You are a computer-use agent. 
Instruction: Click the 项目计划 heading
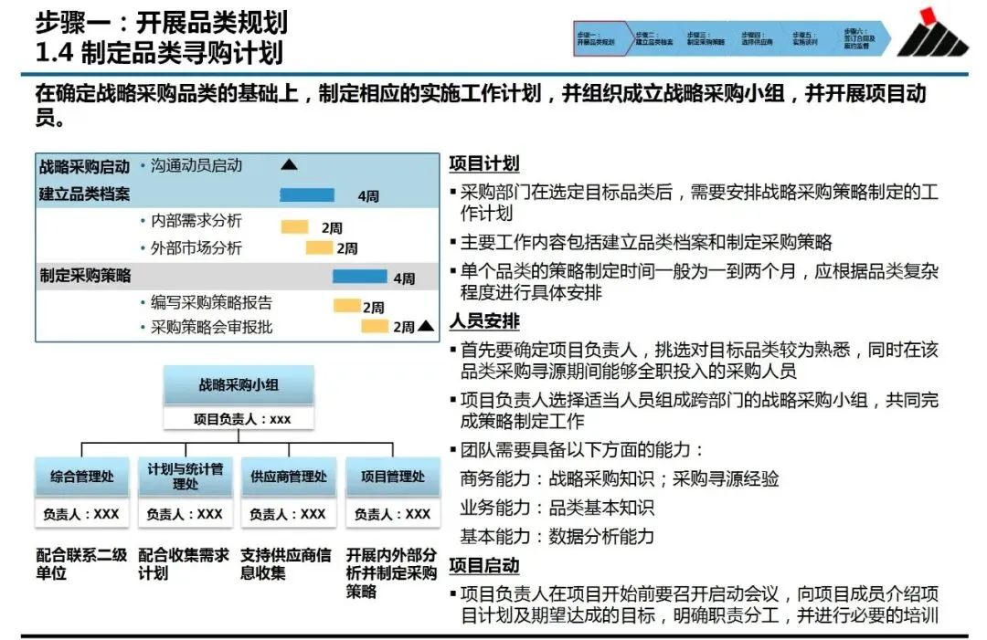[484, 163]
